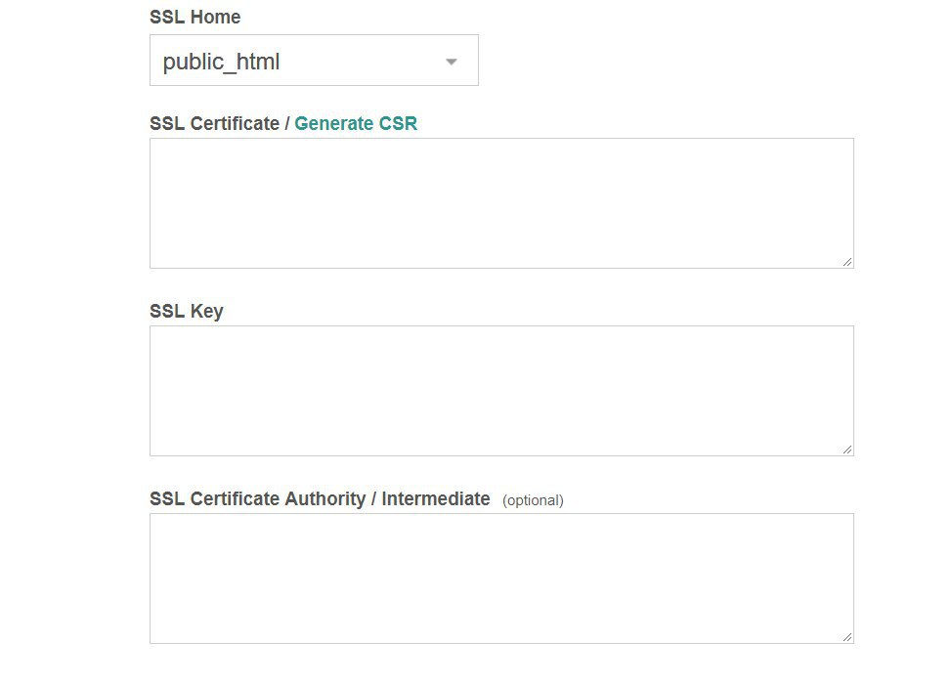The width and height of the screenshot is (951, 687).
Task: Click the SSL Key box resize grip
Action: pos(847,450)
